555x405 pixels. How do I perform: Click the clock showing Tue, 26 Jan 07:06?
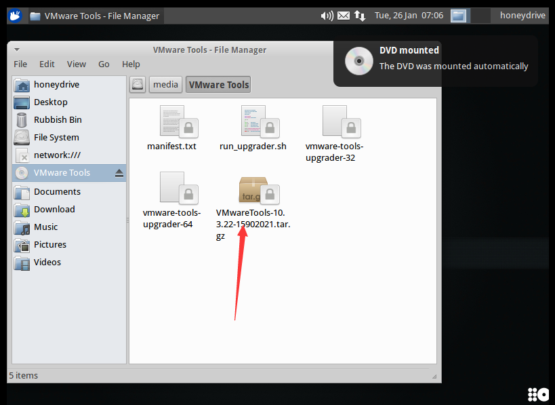(409, 16)
